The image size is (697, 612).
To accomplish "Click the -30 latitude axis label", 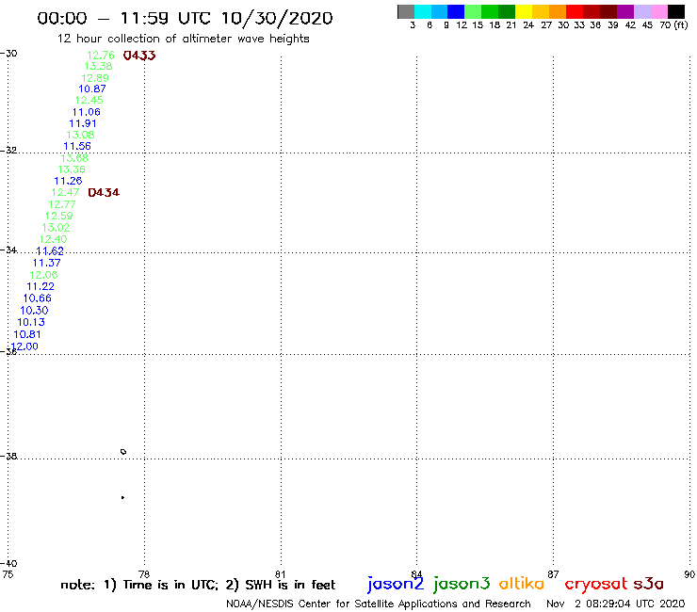I will 8,54.
